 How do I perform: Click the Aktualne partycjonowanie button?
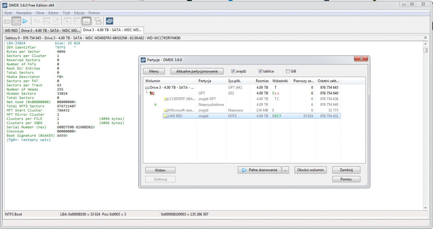pos(197,71)
